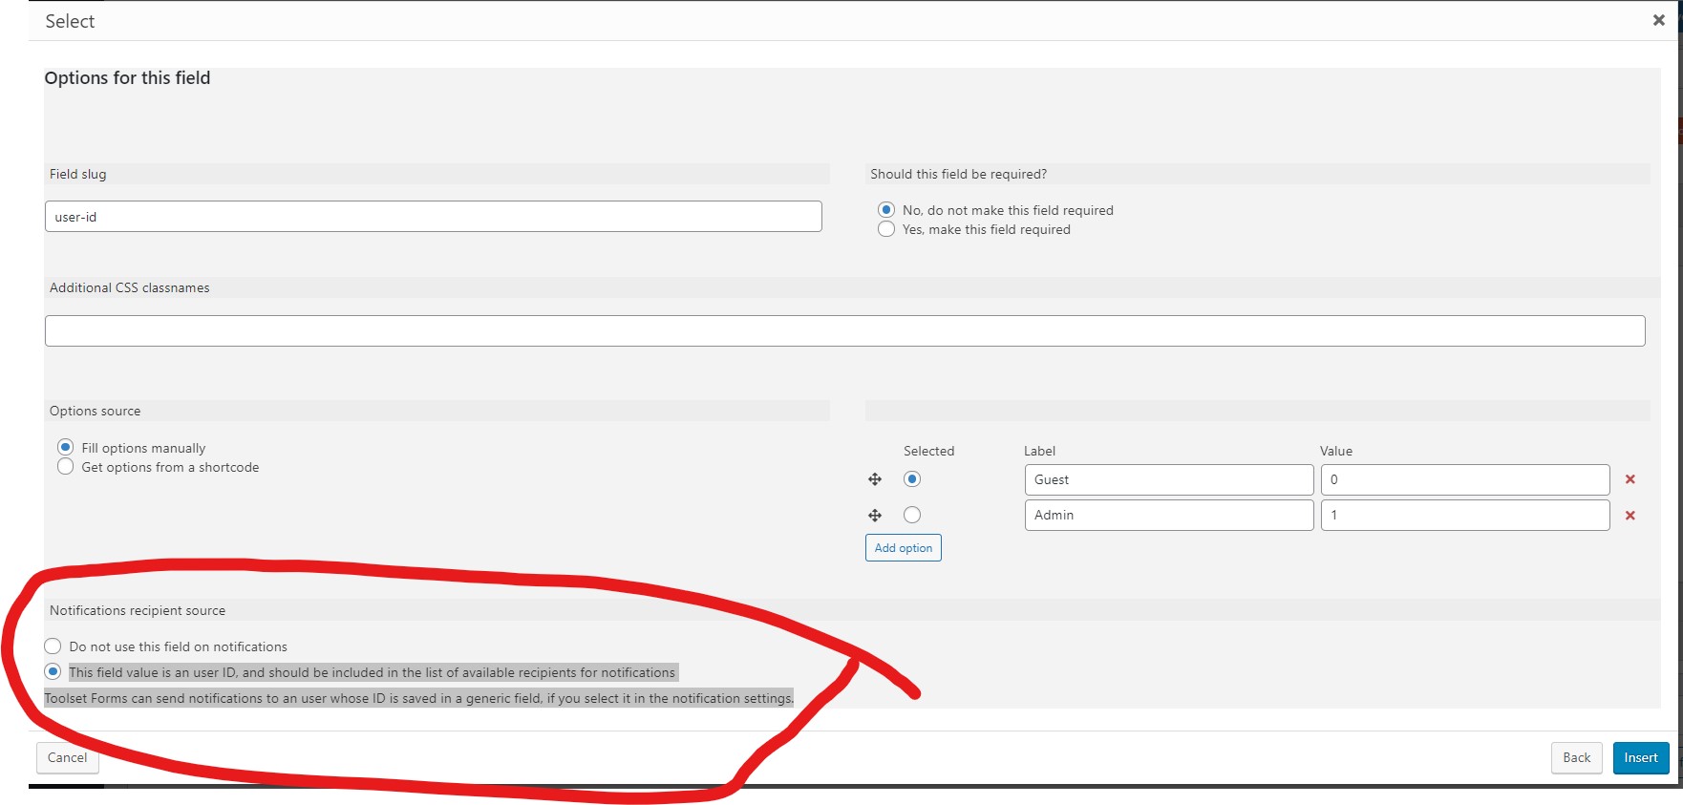Focus the Additional CSS classnames input

tap(845, 330)
